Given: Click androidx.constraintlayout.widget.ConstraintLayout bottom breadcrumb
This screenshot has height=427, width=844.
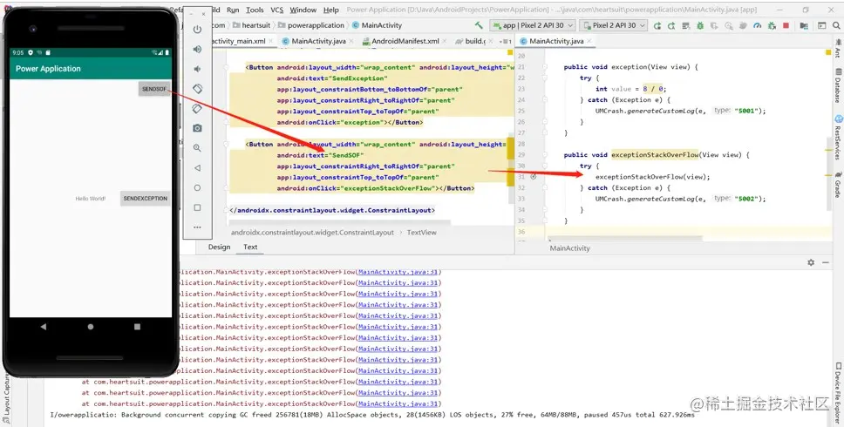Looking at the screenshot, I should coord(312,233).
